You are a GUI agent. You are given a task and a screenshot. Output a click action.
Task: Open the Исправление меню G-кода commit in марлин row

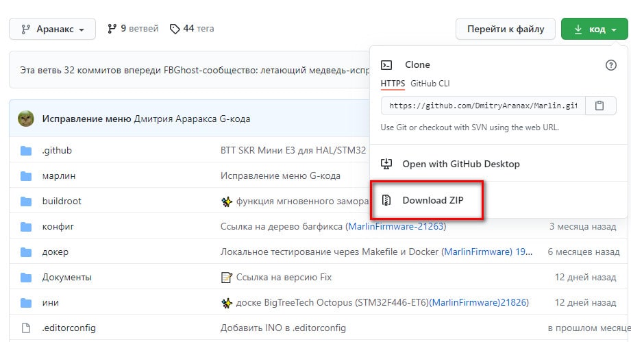point(280,176)
